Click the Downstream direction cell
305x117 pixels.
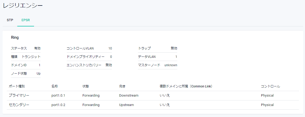pyautogui.click(x=129, y=96)
